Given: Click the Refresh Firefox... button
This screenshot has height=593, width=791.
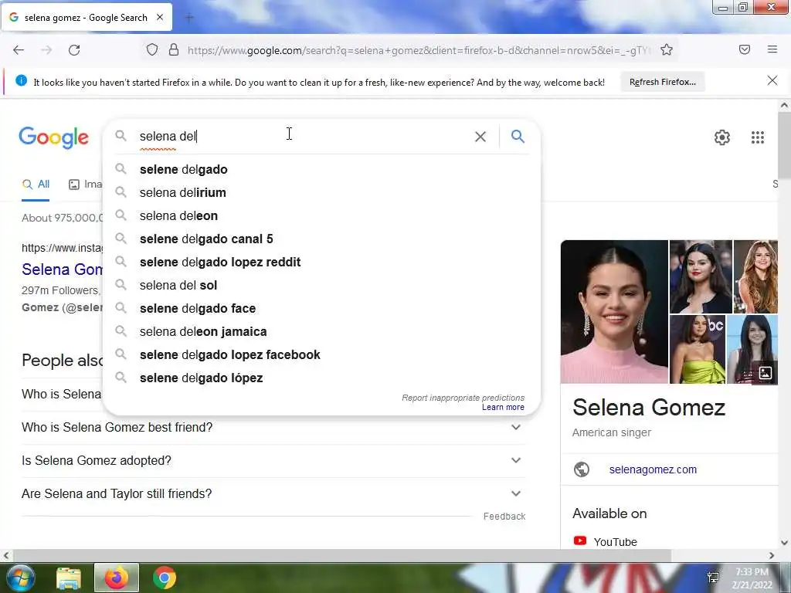Looking at the screenshot, I should click(x=662, y=82).
